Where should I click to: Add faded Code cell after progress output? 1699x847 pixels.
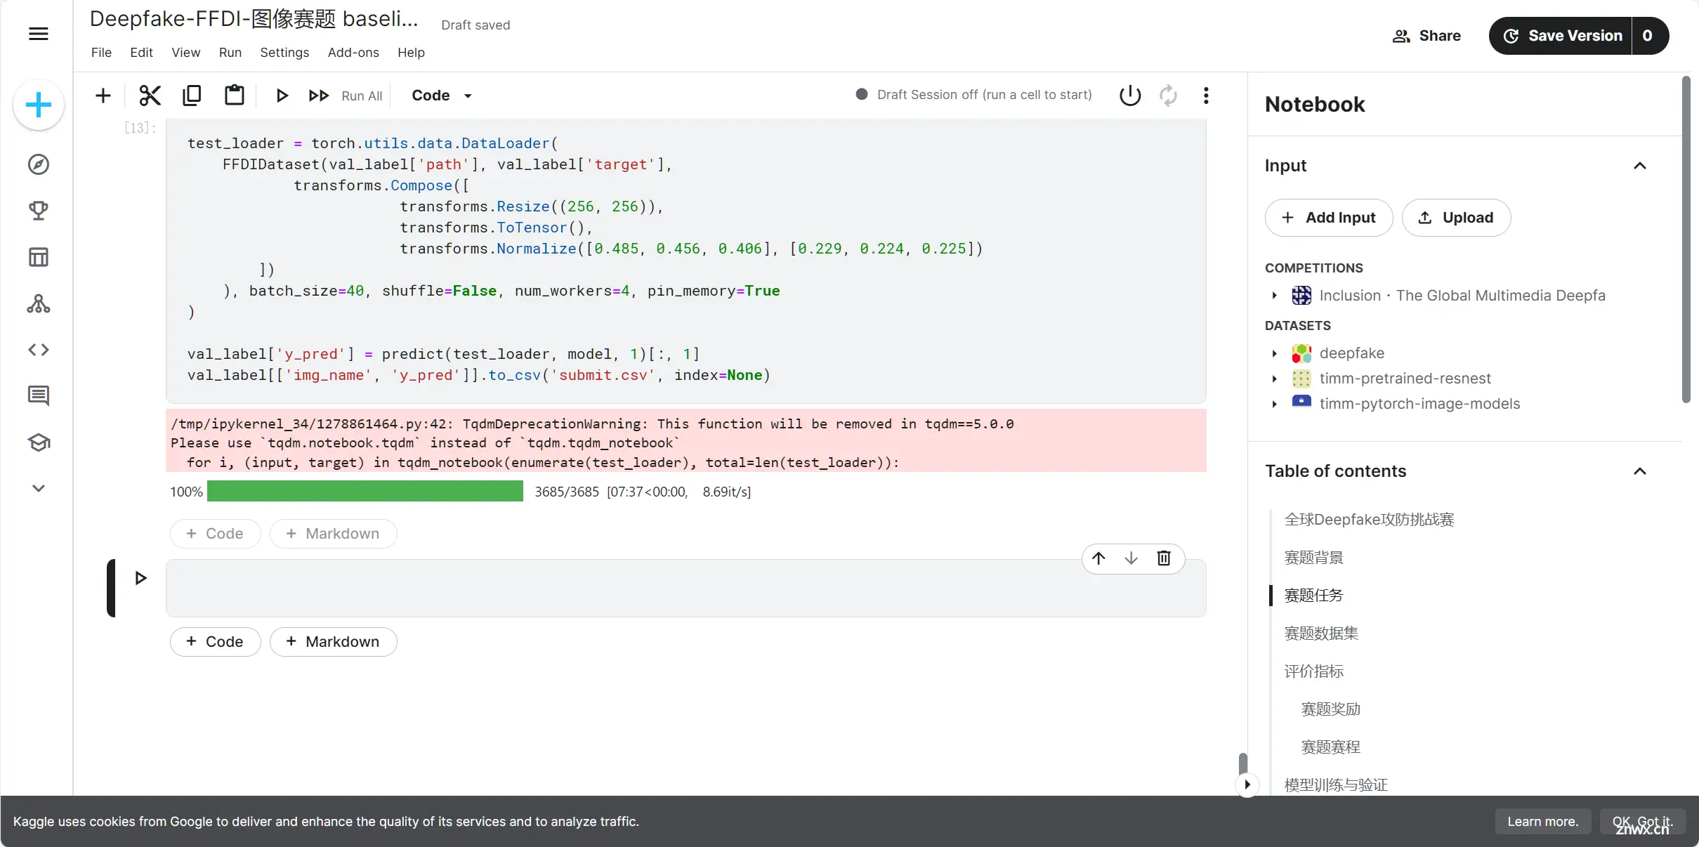tap(216, 534)
